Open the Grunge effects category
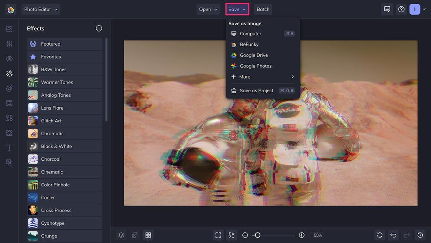This screenshot has width=431, height=243. [x=64, y=236]
